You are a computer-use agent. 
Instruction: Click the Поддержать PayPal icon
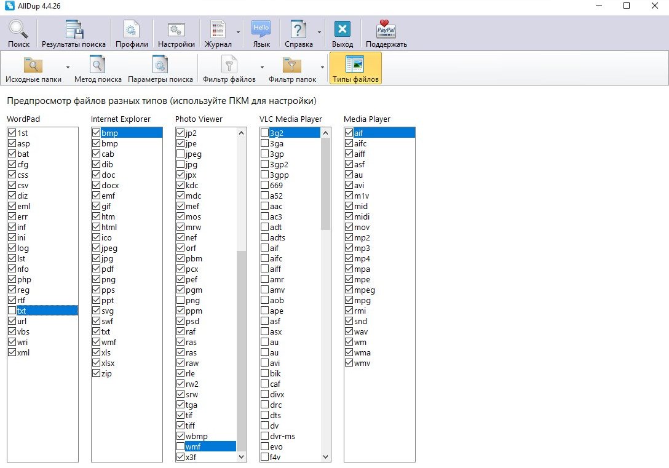(386, 33)
